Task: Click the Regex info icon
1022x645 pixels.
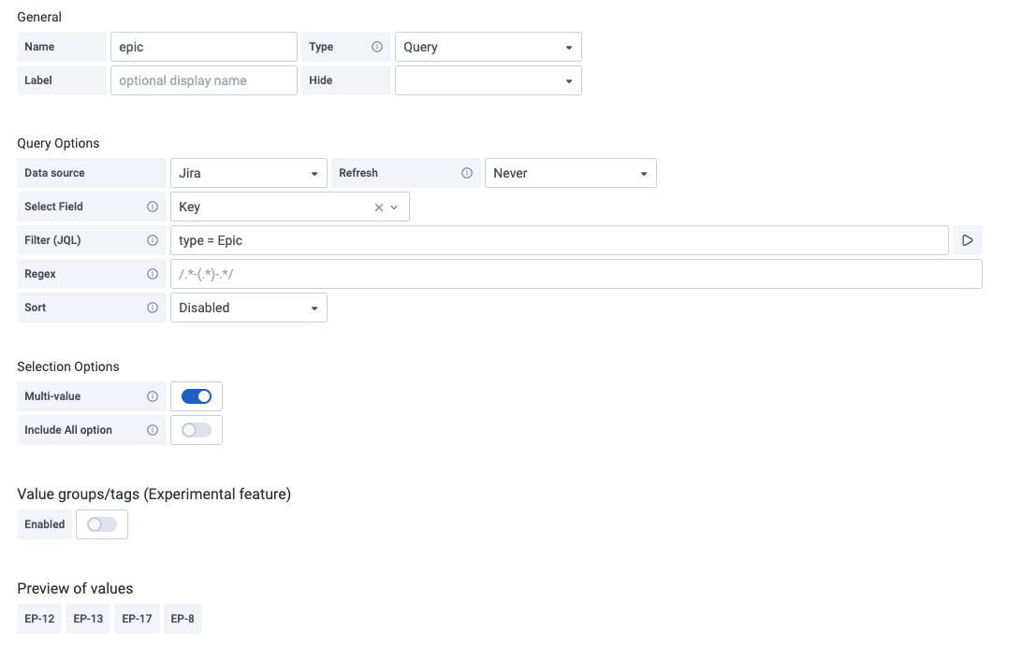Action: (x=154, y=274)
